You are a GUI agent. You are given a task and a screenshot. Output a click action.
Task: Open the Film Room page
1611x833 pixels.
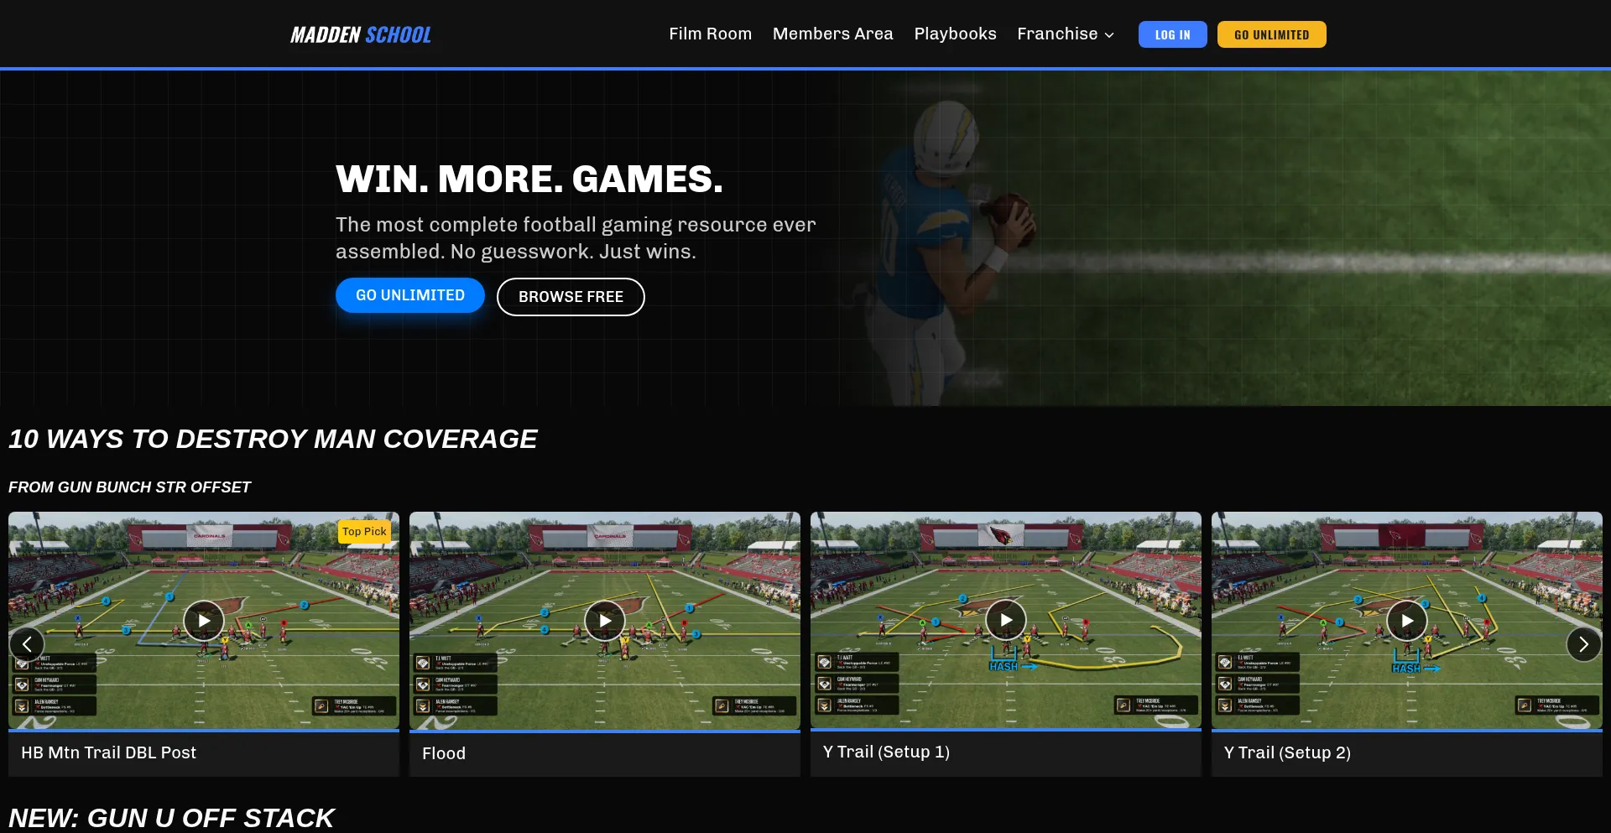[x=710, y=34]
